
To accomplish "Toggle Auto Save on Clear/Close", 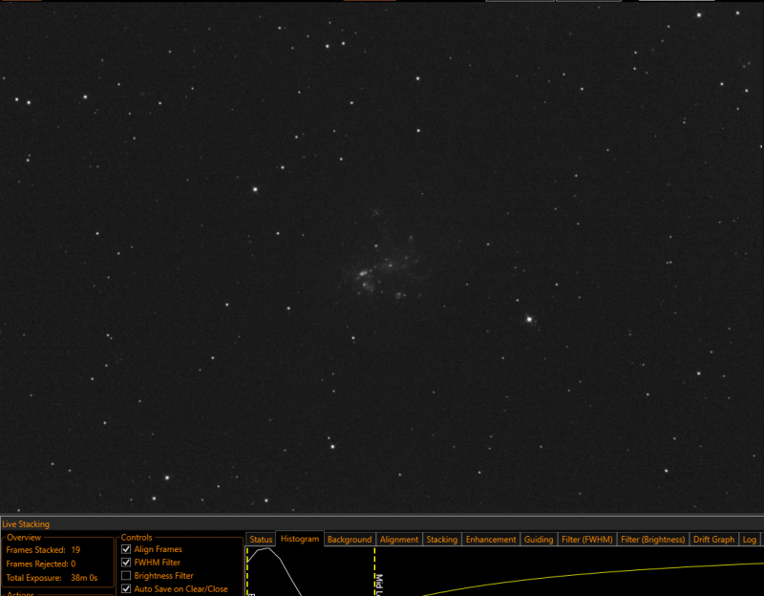I will point(126,588).
